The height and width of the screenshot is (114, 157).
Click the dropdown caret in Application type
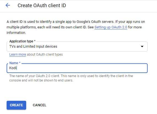(142, 47)
